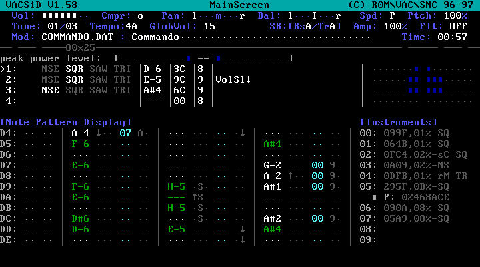Select SAW waveform on voice 1

98,69
